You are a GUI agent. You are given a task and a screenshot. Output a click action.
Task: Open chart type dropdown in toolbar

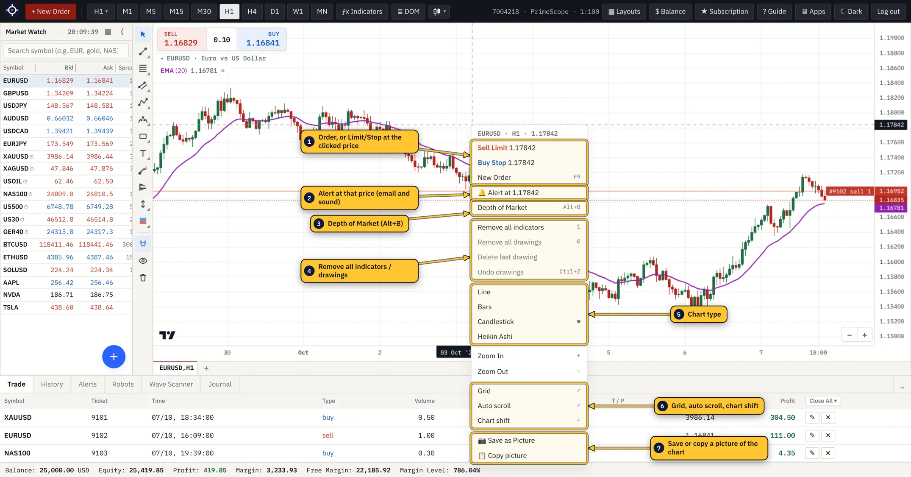point(439,11)
